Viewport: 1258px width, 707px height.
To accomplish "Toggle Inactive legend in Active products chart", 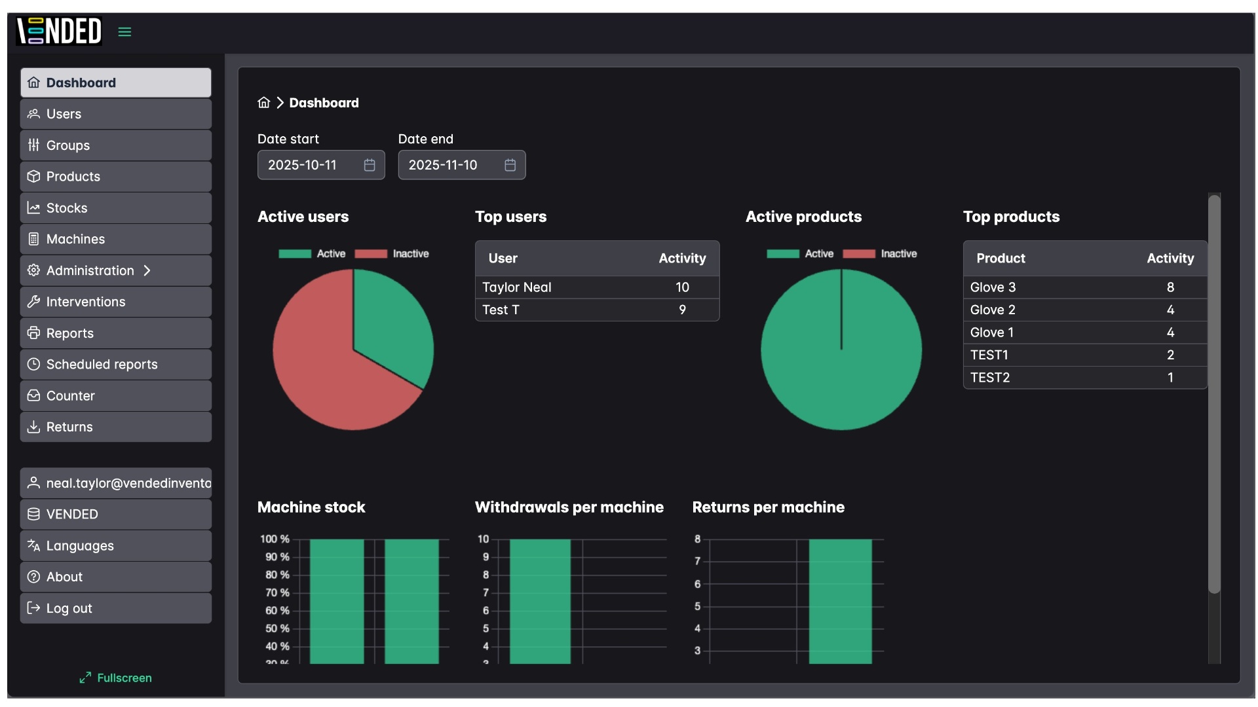I will pos(880,254).
